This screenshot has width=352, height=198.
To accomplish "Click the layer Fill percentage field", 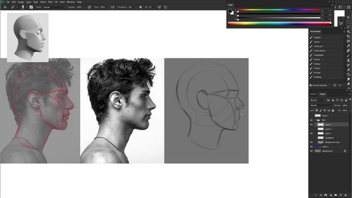I will point(345,111).
